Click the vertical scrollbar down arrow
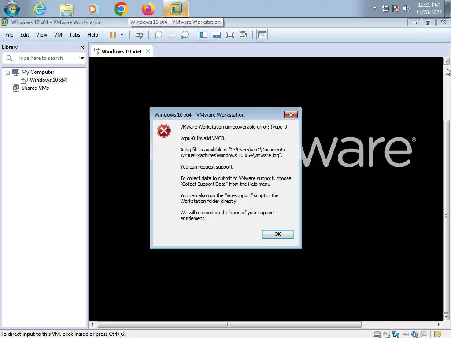Viewport: 451px width, 338px height. click(x=447, y=317)
